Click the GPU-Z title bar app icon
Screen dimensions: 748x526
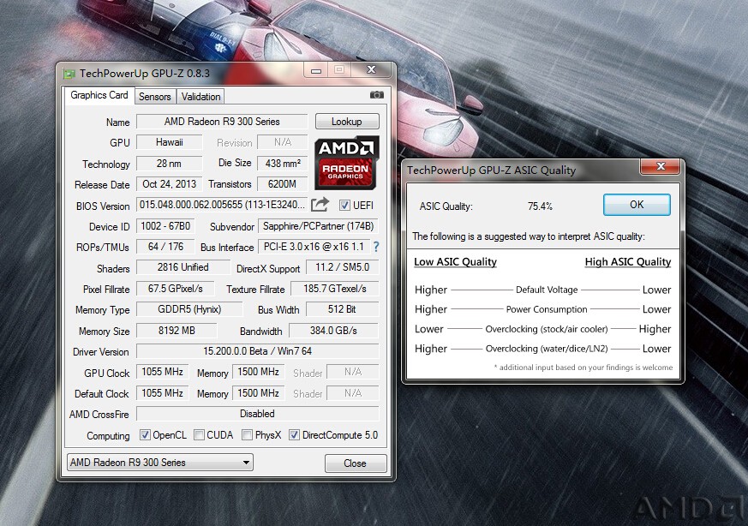tap(69, 74)
